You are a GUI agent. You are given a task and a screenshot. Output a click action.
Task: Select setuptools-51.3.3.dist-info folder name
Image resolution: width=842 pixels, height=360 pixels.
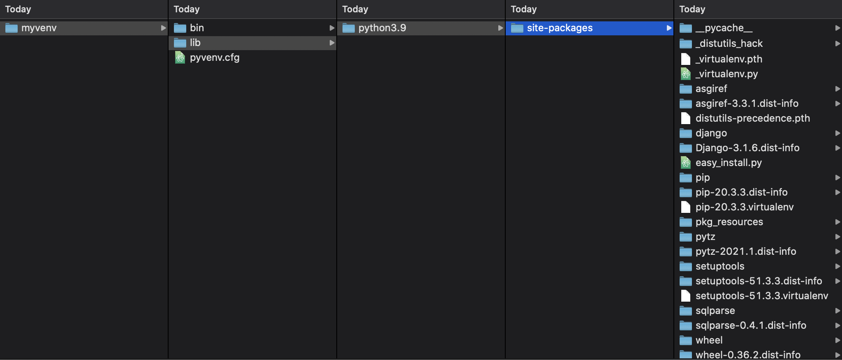759,281
